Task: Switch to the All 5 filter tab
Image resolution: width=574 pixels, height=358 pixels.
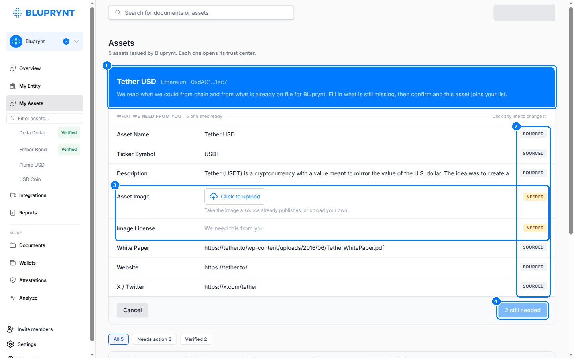Action: [119, 339]
